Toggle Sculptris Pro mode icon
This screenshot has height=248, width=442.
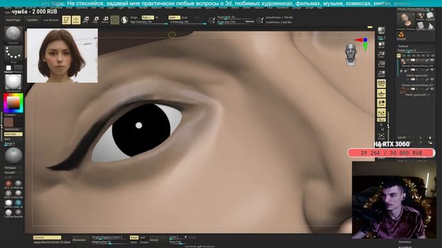pyautogui.click(x=124, y=20)
